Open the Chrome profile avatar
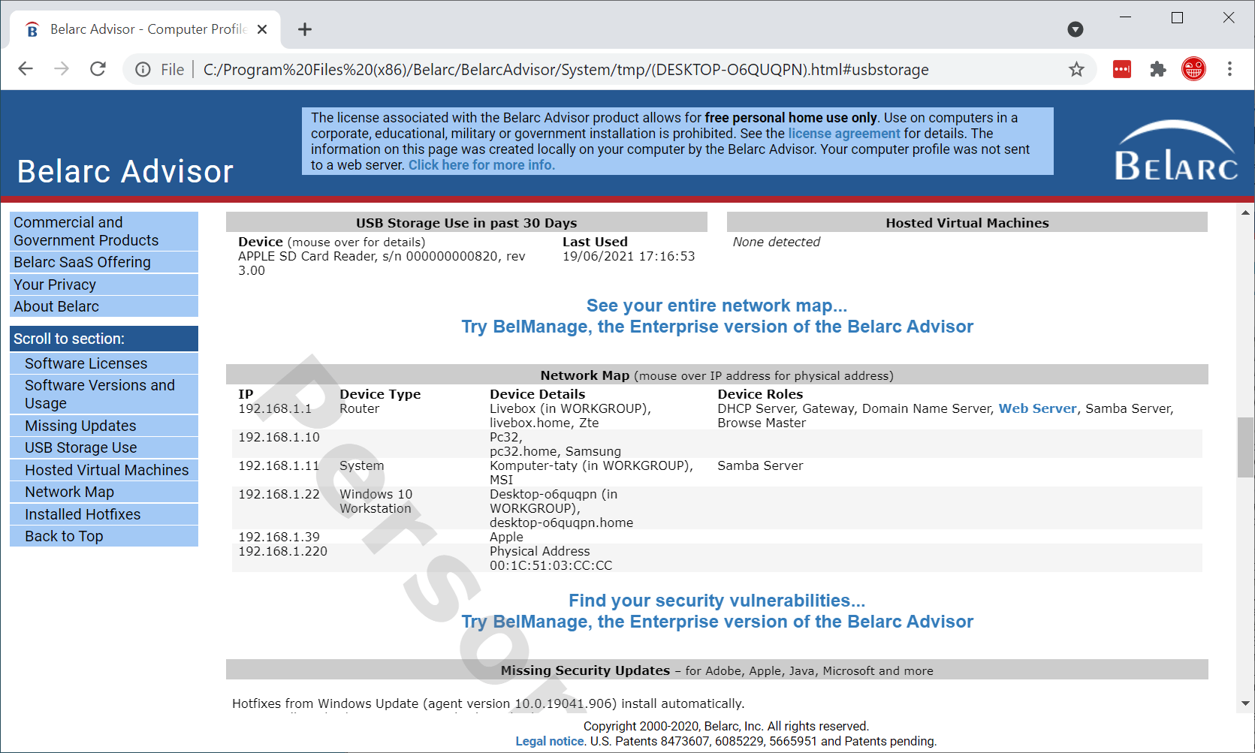The height and width of the screenshot is (753, 1255). click(1193, 69)
